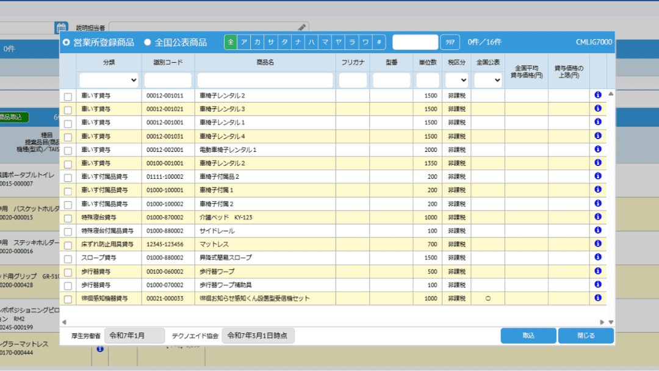Focus the 識別コード filter field
Viewport: 659px width, 371px height.
click(168, 80)
